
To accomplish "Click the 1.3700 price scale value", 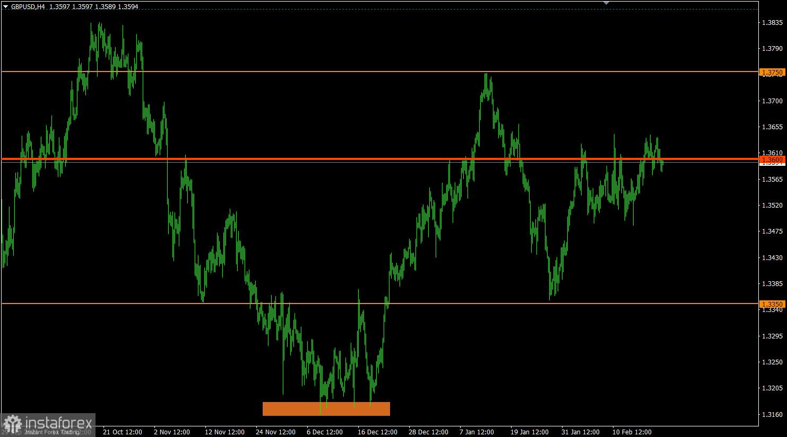I will pos(772,101).
